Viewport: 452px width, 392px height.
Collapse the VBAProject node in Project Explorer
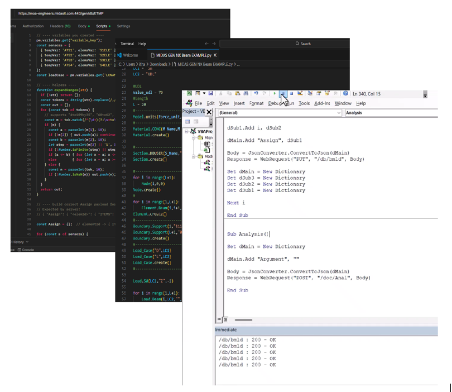pyautogui.click(x=186, y=131)
